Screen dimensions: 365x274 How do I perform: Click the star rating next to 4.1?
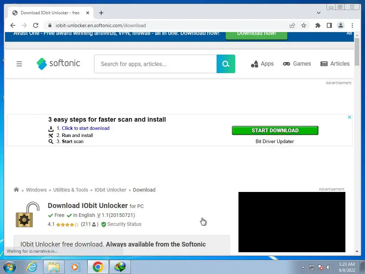pyautogui.click(x=67, y=225)
